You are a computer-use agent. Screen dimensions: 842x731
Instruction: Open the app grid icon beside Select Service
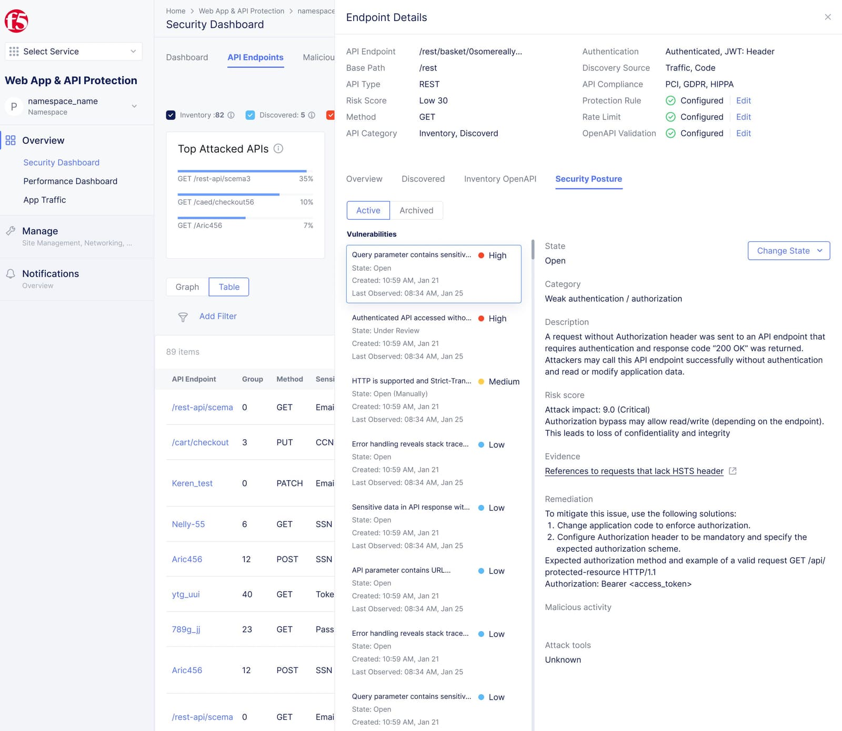point(14,51)
